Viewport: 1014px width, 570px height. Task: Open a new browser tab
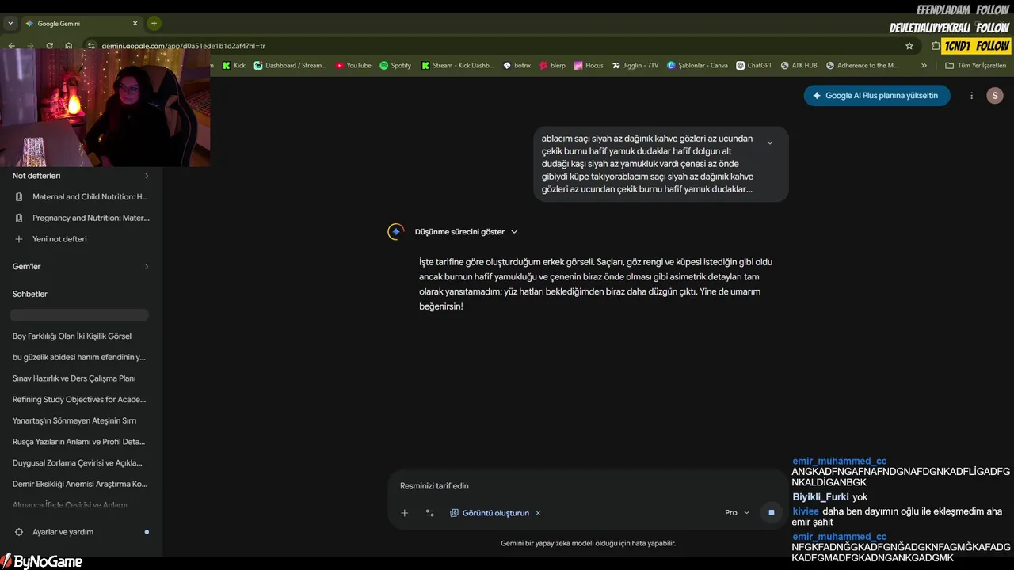tap(154, 23)
